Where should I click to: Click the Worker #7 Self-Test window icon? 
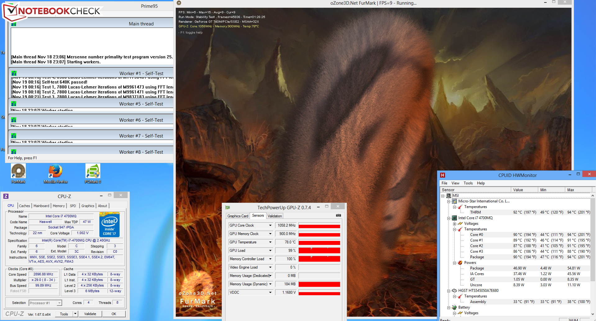[x=14, y=136]
